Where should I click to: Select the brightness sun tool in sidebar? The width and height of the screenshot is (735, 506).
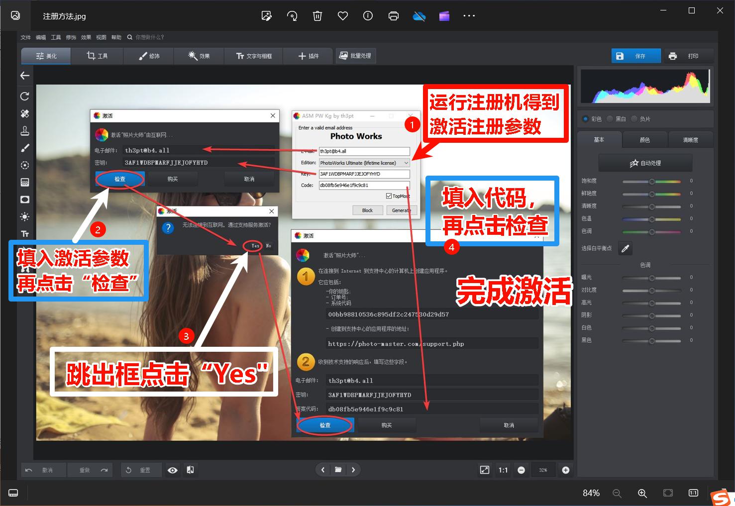click(25, 216)
